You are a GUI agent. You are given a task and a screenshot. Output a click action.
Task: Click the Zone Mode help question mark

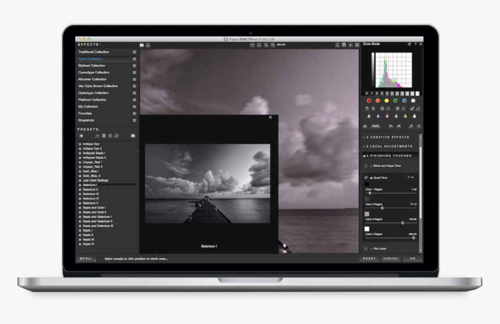click(x=415, y=44)
